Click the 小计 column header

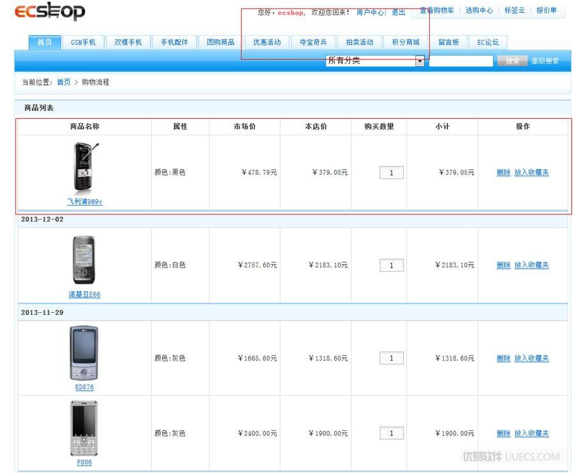tap(442, 126)
